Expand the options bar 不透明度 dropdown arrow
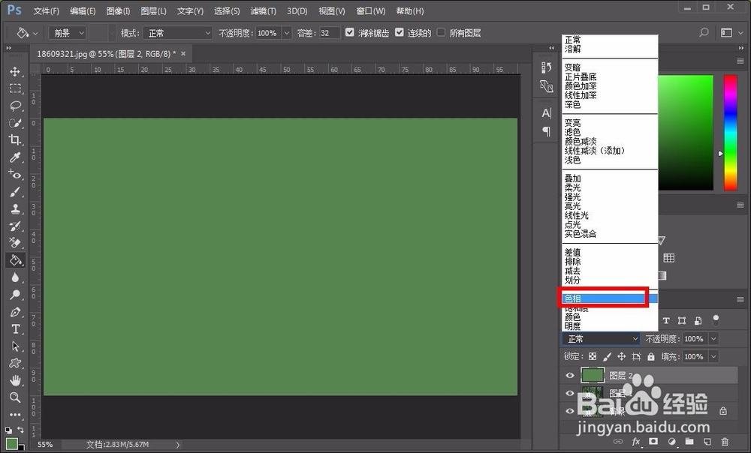The image size is (751, 453). click(286, 32)
